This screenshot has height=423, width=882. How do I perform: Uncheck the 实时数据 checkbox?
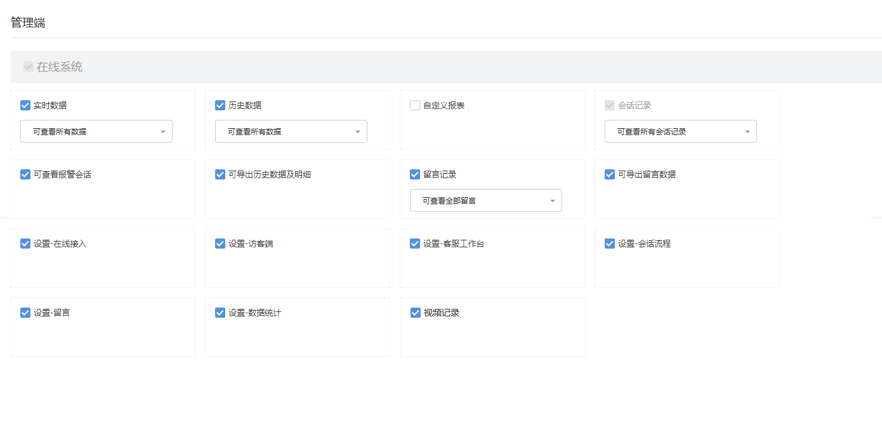click(25, 105)
